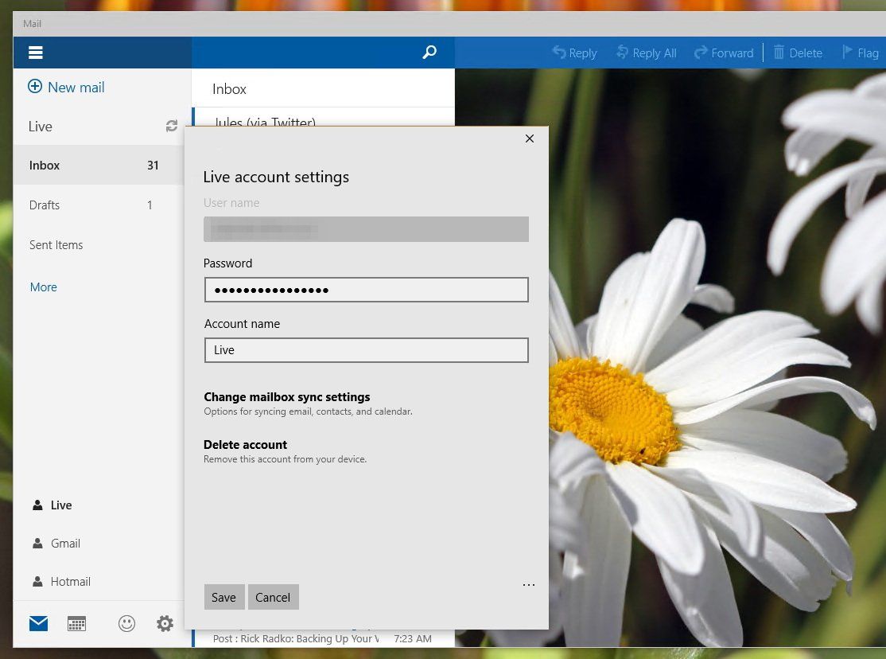Viewport: 886px width, 659px height.
Task: Sync the Live account mailbox
Action: (171, 125)
